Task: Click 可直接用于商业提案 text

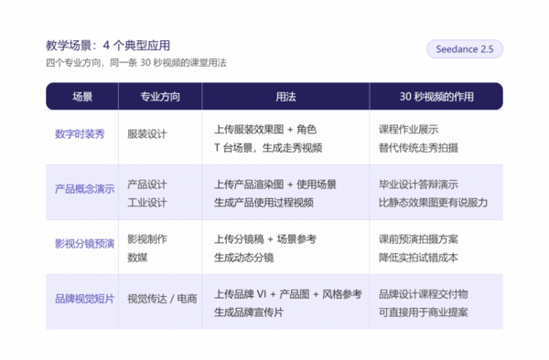Action: (423, 312)
